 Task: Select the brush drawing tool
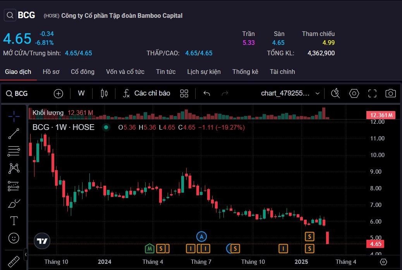click(14, 203)
